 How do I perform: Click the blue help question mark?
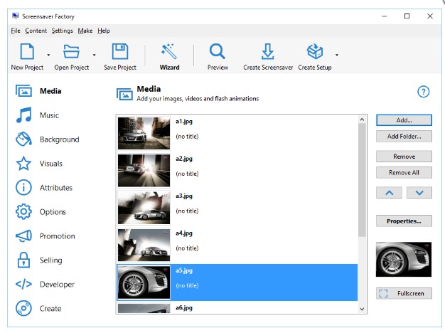424,92
